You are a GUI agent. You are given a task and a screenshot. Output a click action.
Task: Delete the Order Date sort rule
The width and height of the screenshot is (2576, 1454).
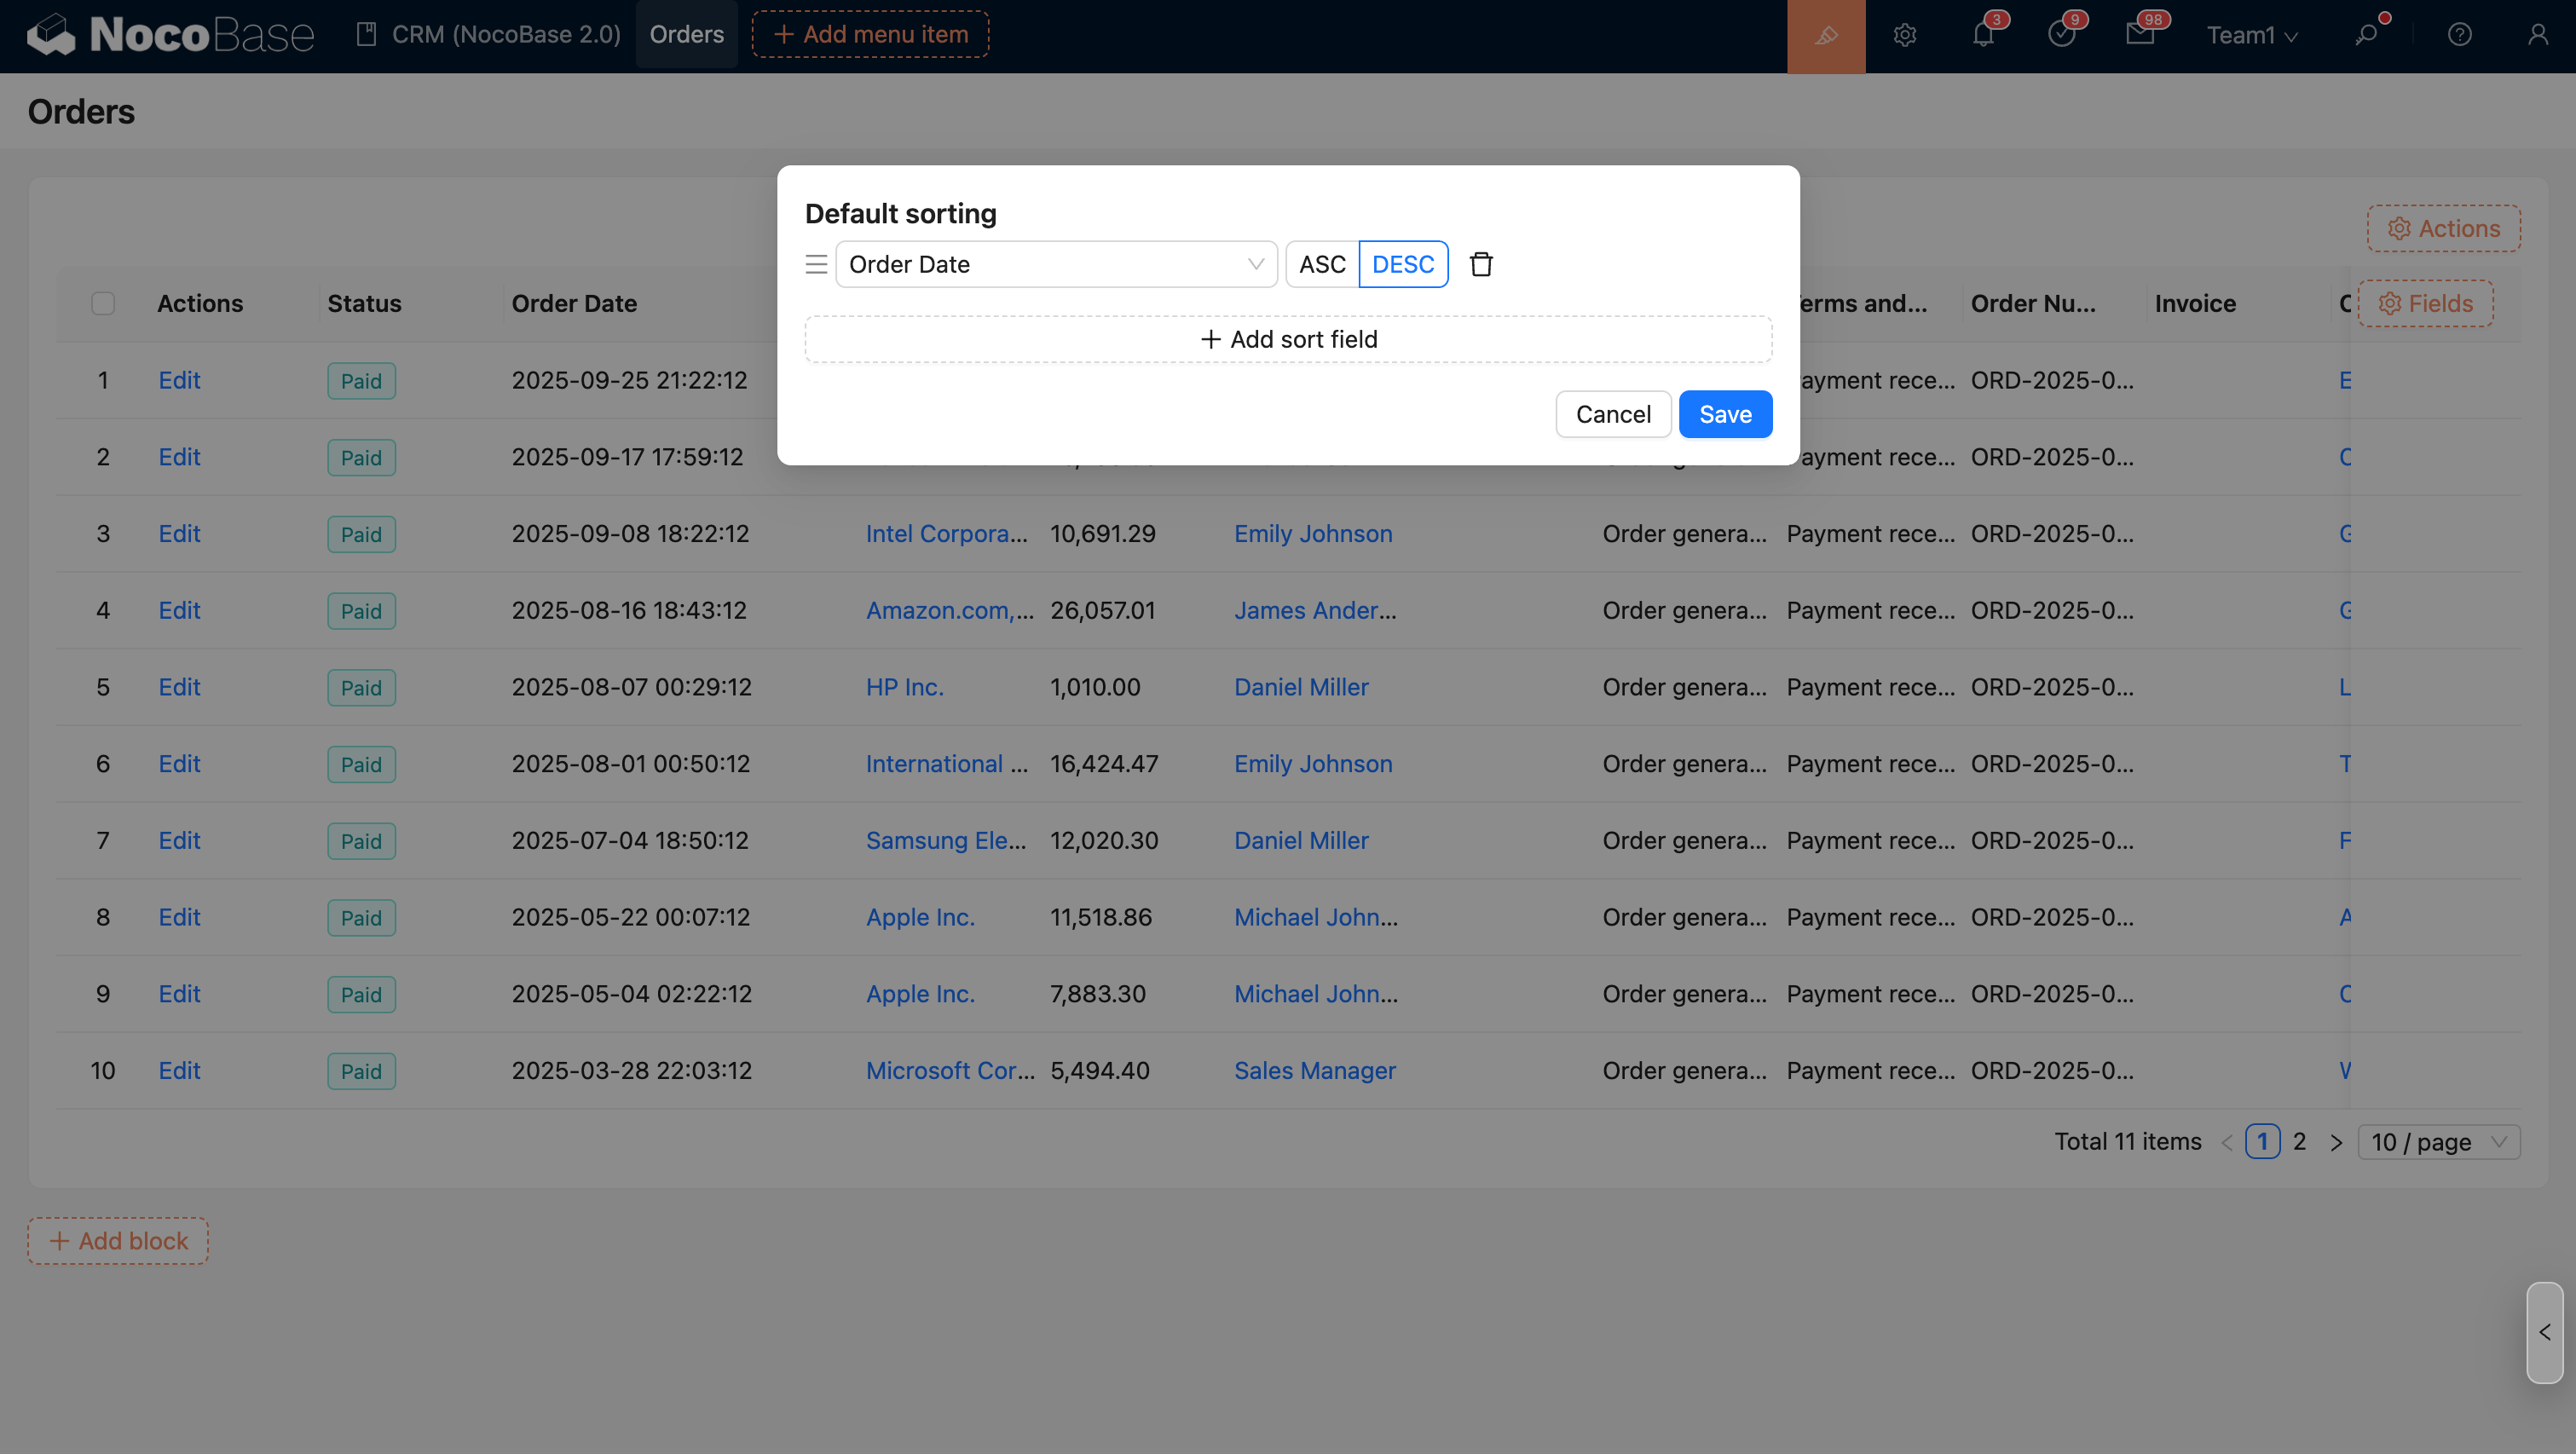tap(1481, 264)
